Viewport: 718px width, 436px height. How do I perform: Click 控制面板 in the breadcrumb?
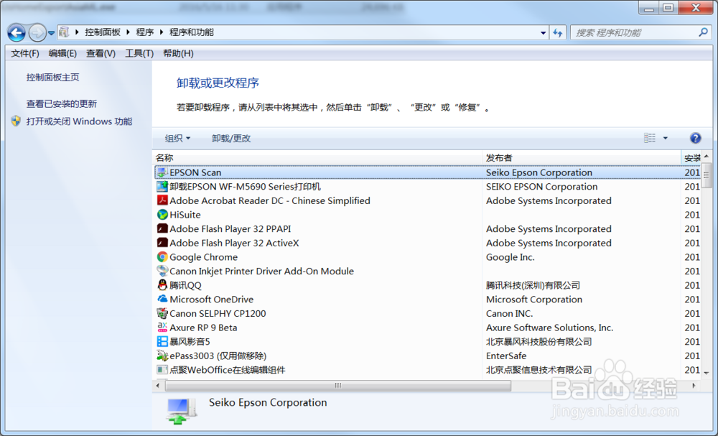(x=103, y=32)
